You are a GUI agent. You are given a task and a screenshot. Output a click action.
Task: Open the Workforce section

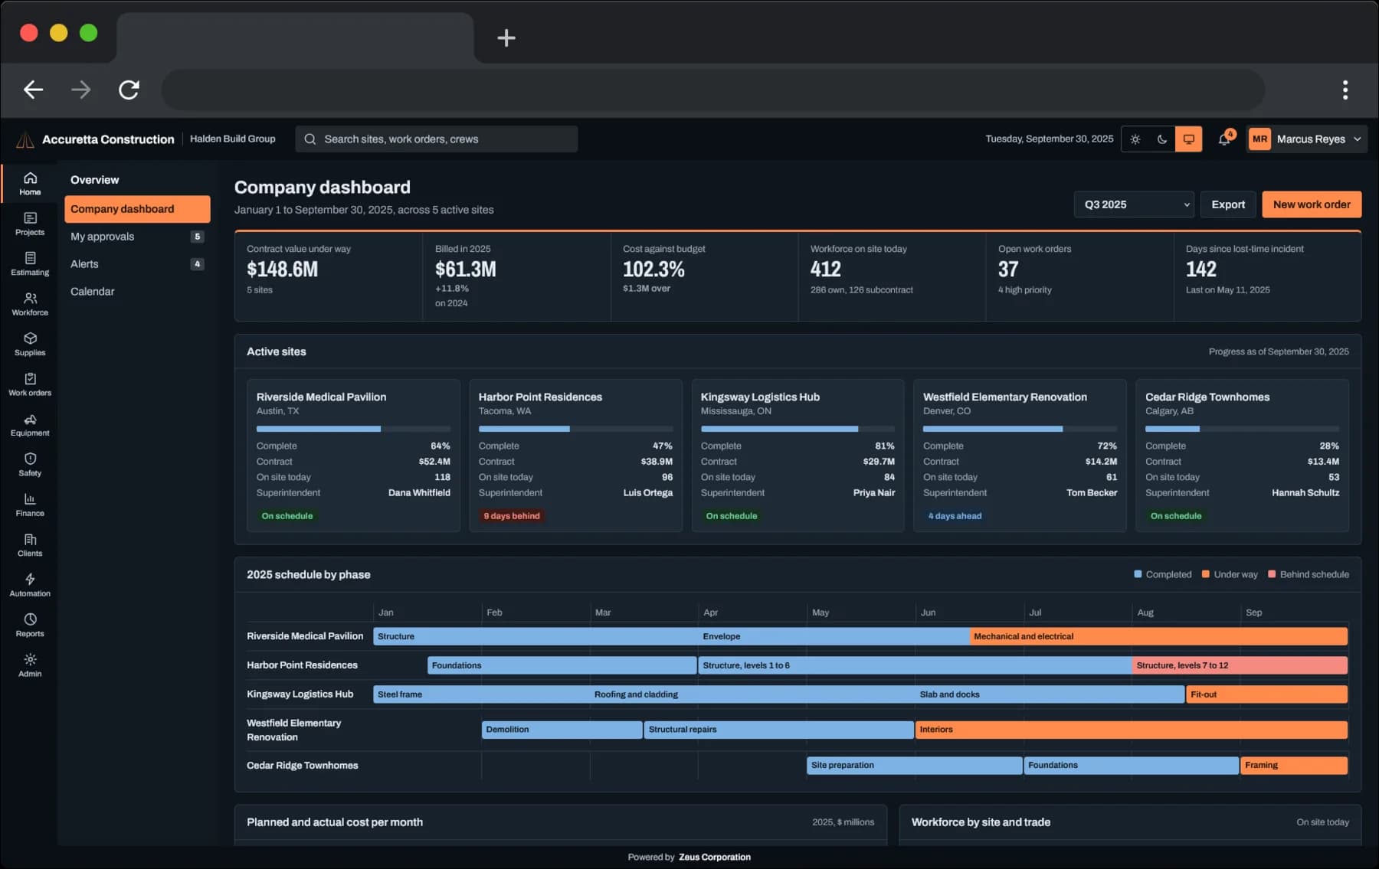(x=30, y=304)
